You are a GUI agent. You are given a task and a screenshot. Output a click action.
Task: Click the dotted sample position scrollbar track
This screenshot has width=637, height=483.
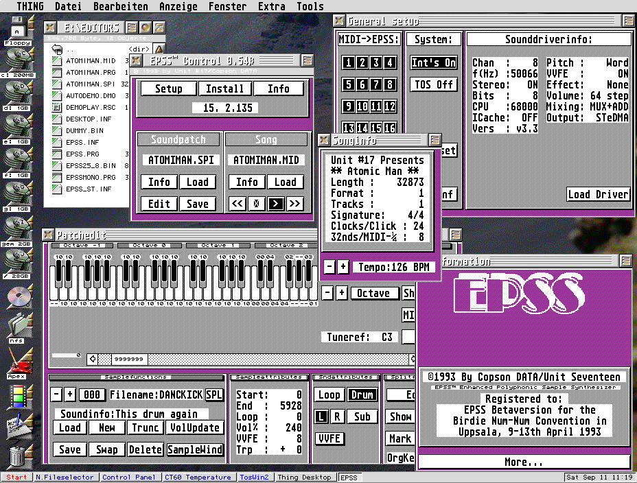tap(279, 359)
